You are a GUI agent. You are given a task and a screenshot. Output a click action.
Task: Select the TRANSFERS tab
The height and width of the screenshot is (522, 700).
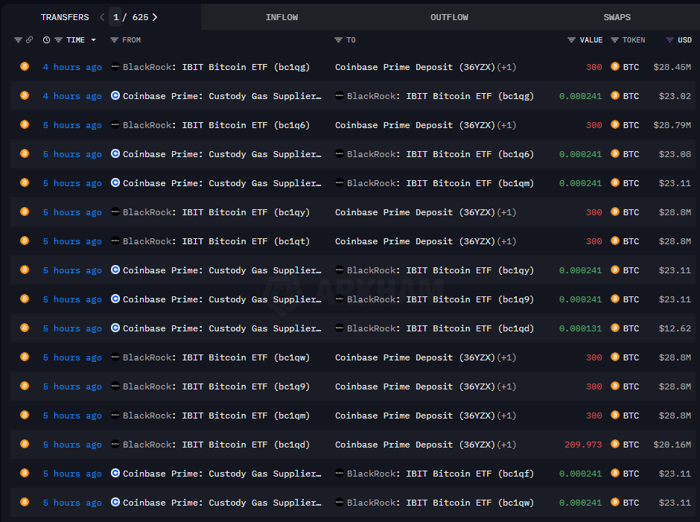[65, 17]
